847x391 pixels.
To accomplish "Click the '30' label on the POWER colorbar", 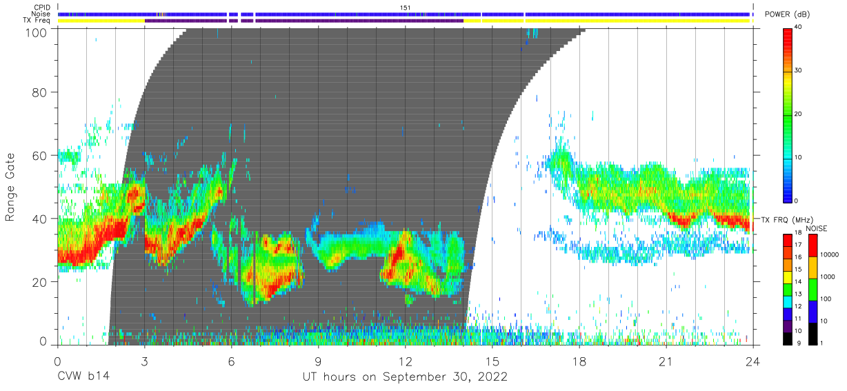I will coord(799,71).
